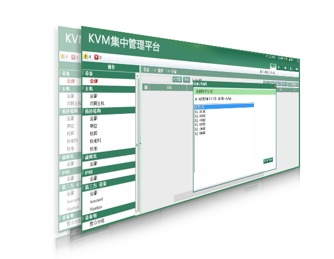This screenshot has height=259, width=334.
Task: Open Avocent under 第三方 设备
Action: point(96,200)
